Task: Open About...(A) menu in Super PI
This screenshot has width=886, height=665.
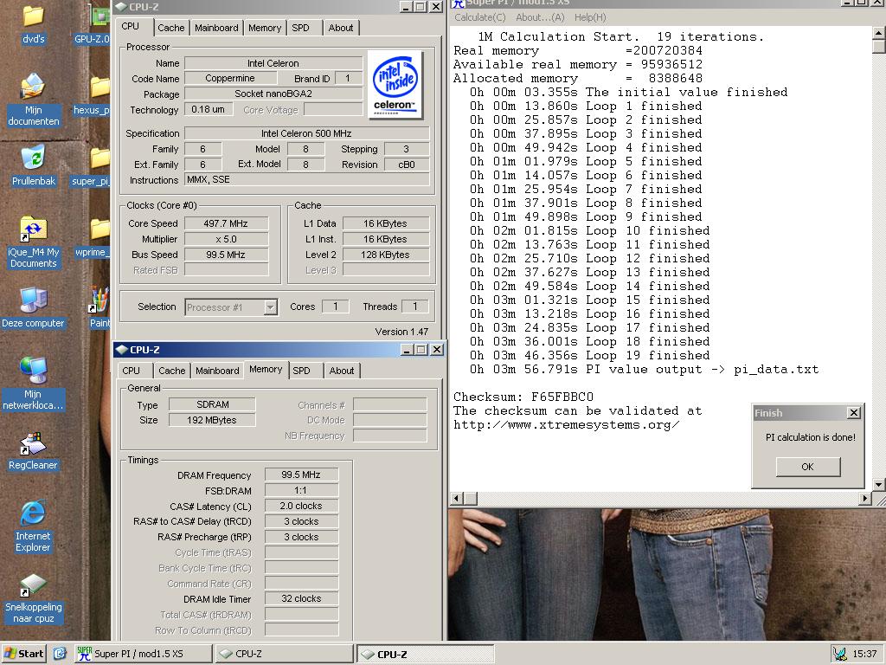Action: (x=540, y=17)
